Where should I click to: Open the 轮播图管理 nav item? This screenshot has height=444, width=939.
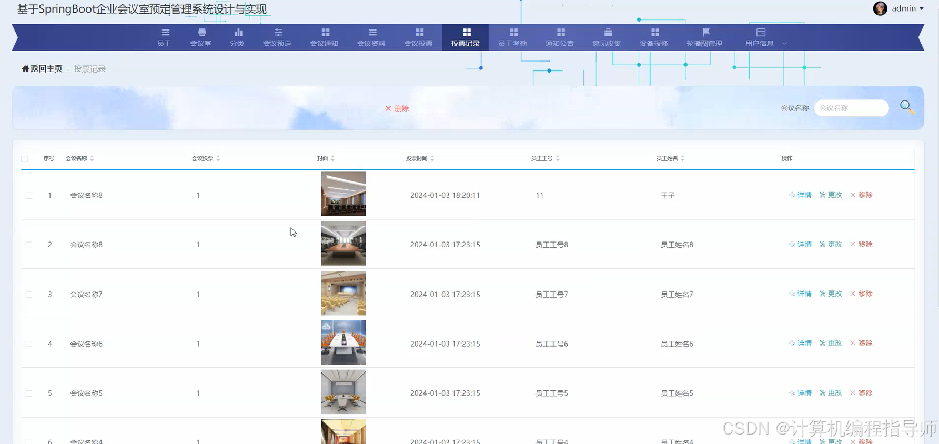point(704,37)
